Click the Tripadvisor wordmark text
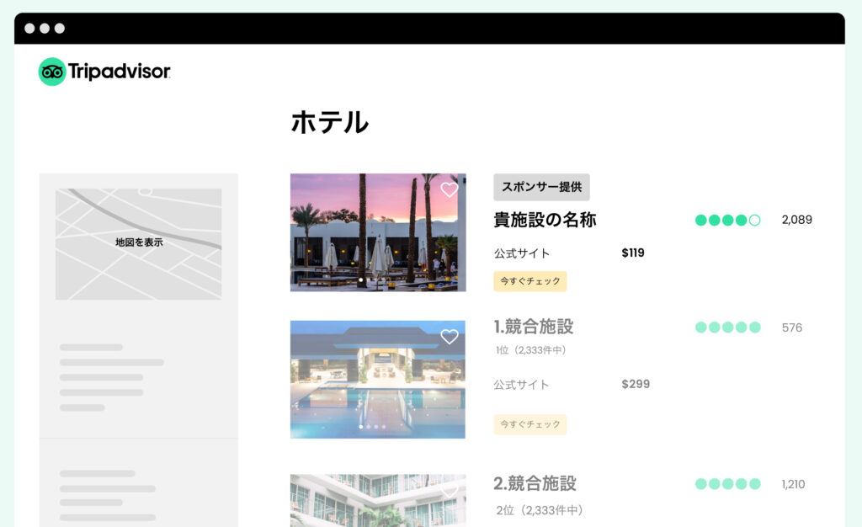 [x=120, y=72]
